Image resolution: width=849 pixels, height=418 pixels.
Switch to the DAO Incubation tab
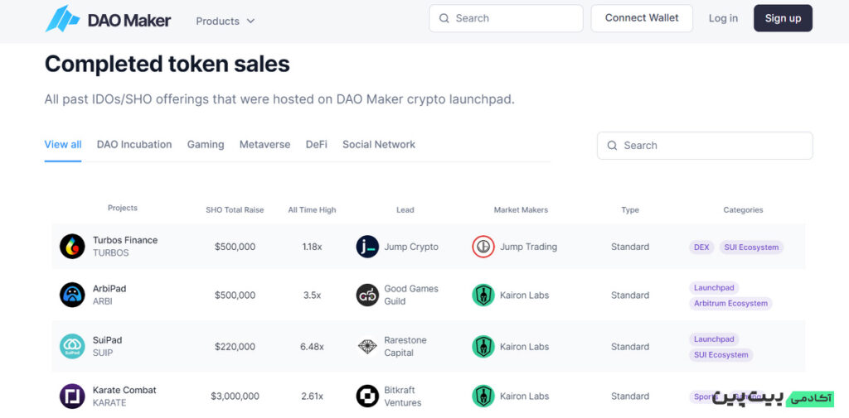coord(134,144)
